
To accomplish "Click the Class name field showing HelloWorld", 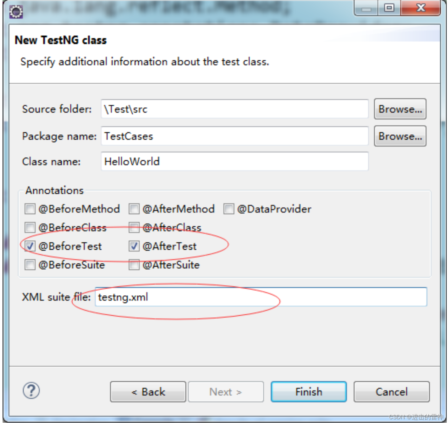I will pos(234,161).
